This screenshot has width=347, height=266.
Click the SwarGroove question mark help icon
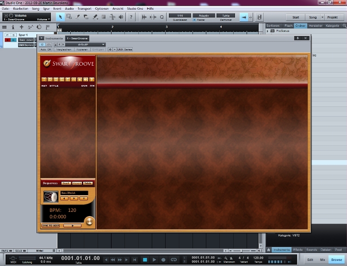(92, 79)
